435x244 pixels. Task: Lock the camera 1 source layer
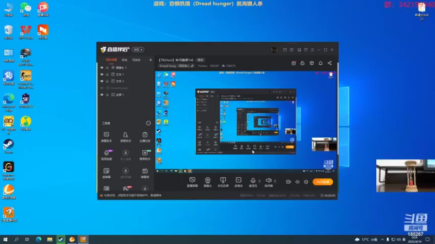107,67
